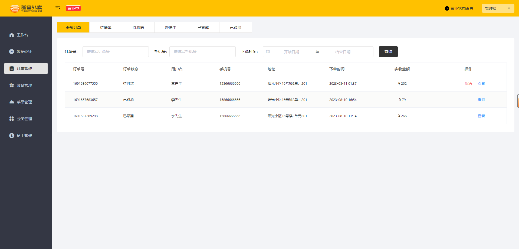The height and width of the screenshot is (249, 519).
Task: Click the dish icon for 菜品管理
Action: click(12, 102)
